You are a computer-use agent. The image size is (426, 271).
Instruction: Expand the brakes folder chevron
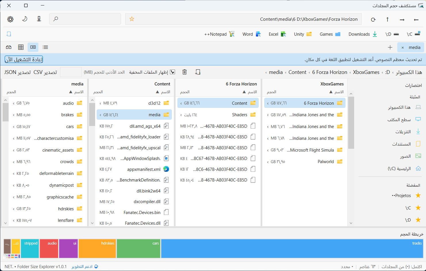14,115
